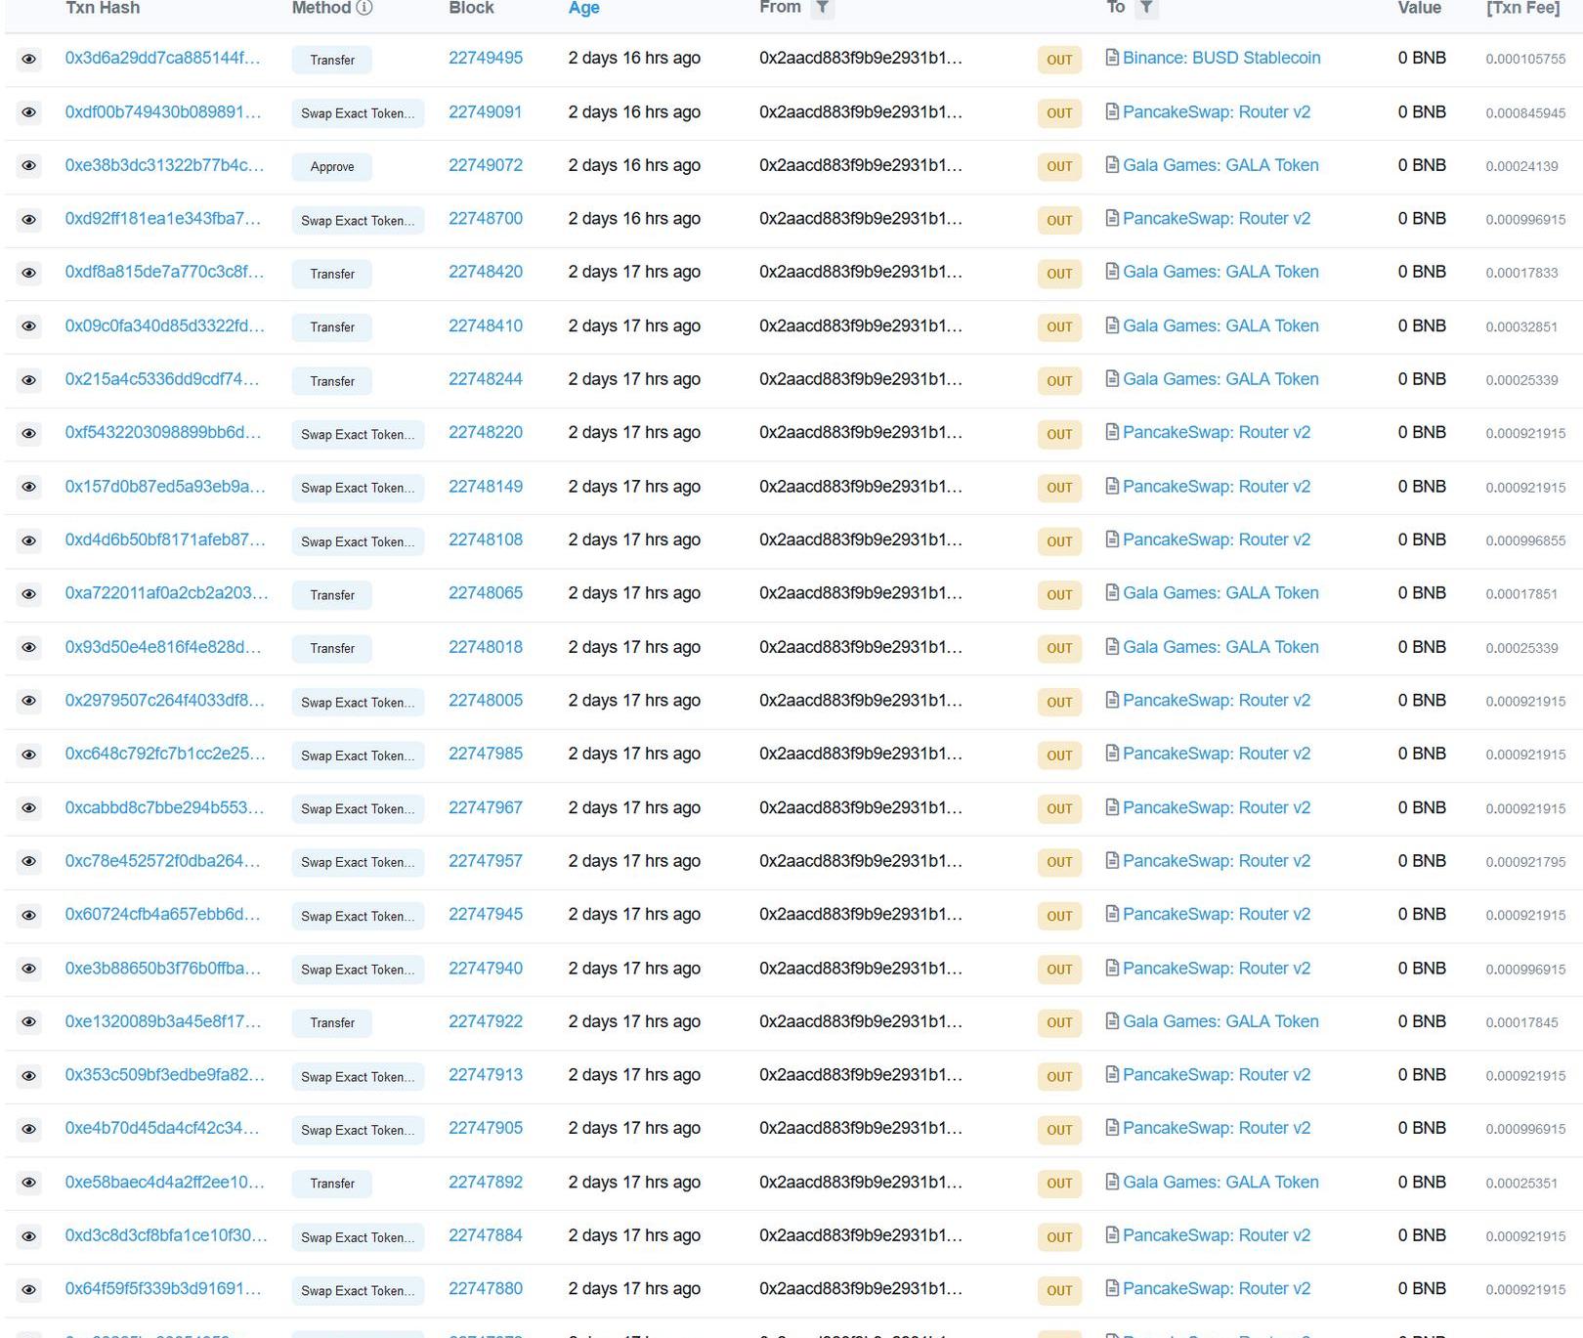Open quick view for 0xd92ff181ea1e343fba7

click(x=29, y=220)
